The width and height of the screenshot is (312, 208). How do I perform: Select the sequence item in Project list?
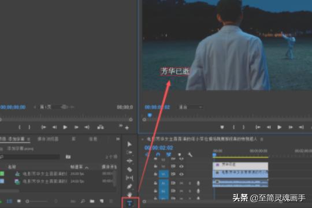coord(44,174)
